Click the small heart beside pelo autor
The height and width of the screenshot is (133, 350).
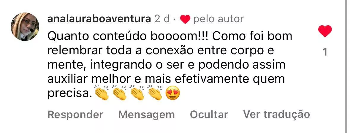click(x=185, y=19)
